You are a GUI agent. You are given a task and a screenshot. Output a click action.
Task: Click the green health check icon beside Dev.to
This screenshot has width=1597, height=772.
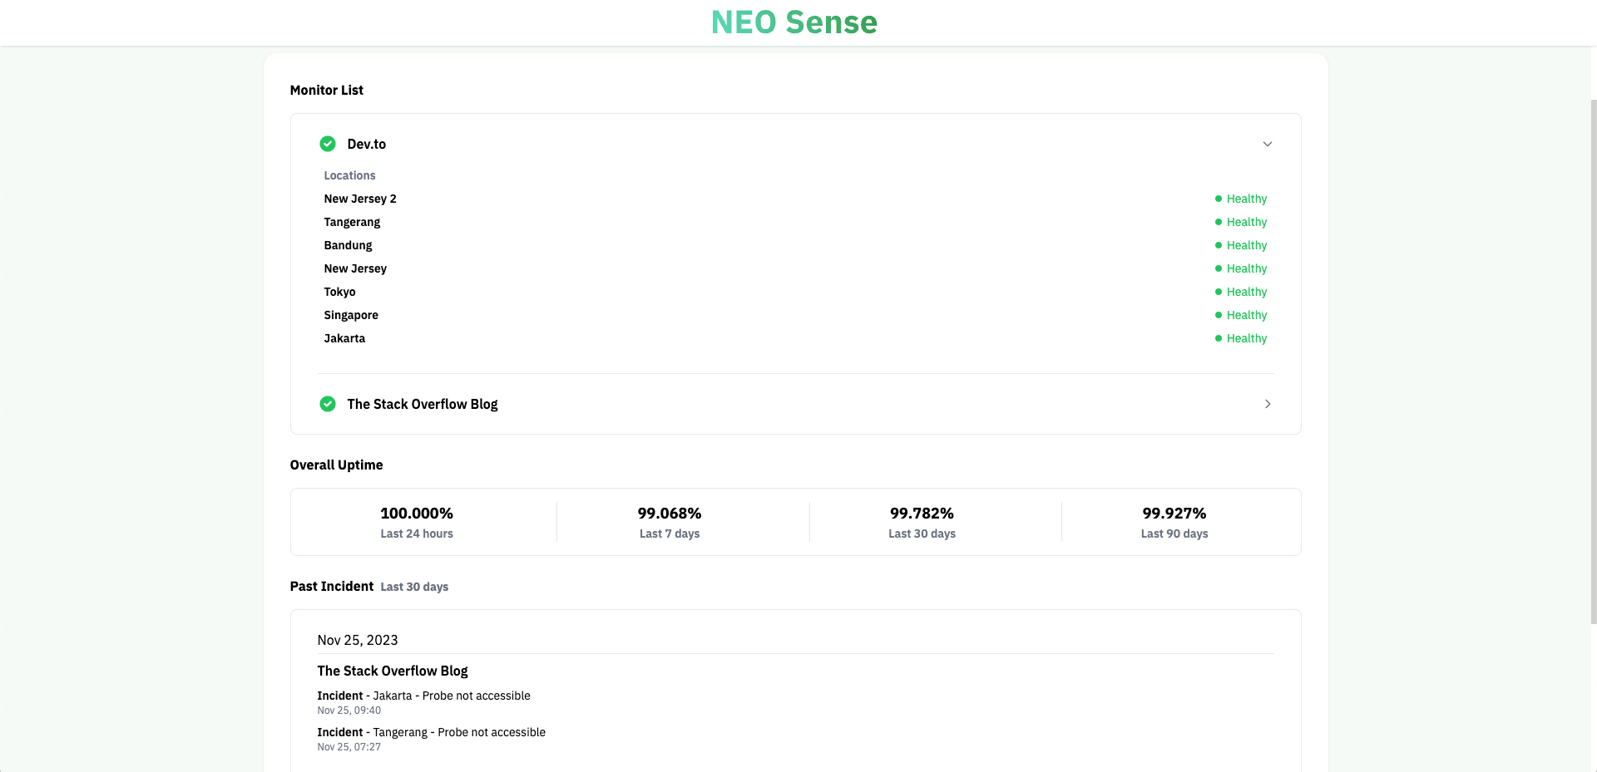[328, 144]
